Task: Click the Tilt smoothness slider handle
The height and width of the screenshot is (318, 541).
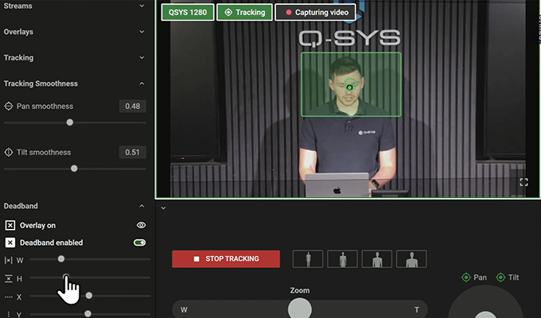Action: [74, 169]
